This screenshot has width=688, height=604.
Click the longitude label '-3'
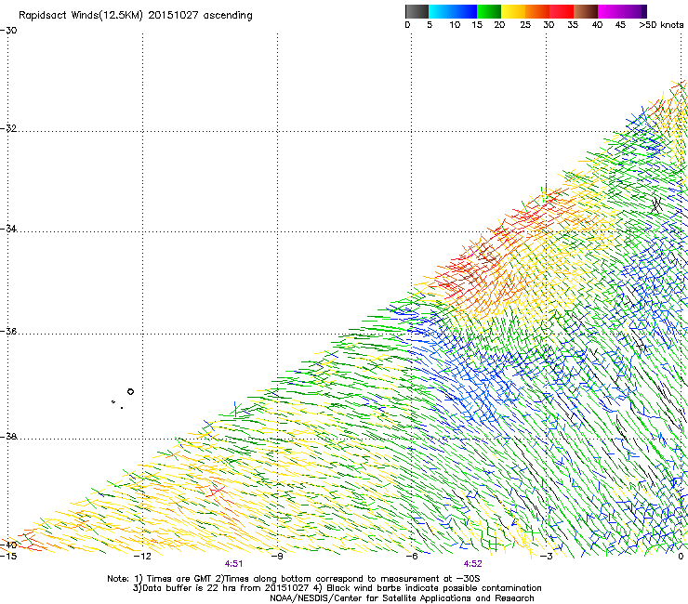(x=547, y=557)
